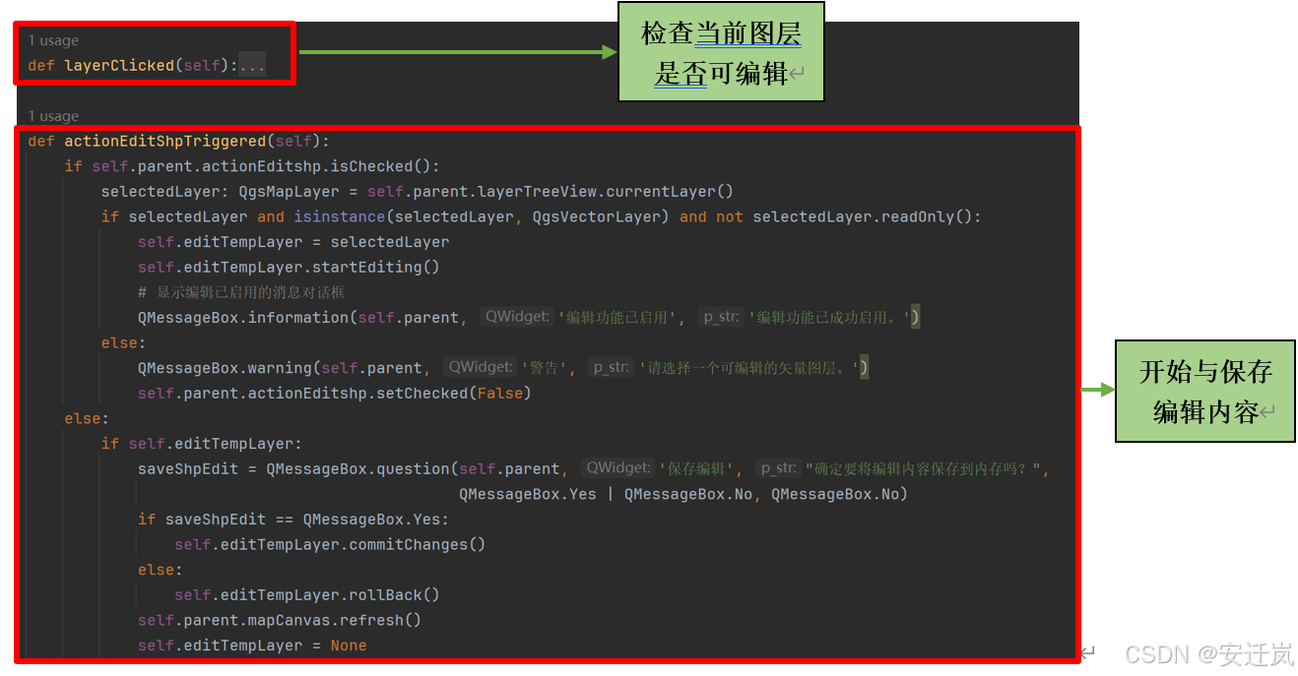Open "1 usage" hint above actionEditShpTriggered
This screenshot has height=676, width=1298.
coord(53,116)
